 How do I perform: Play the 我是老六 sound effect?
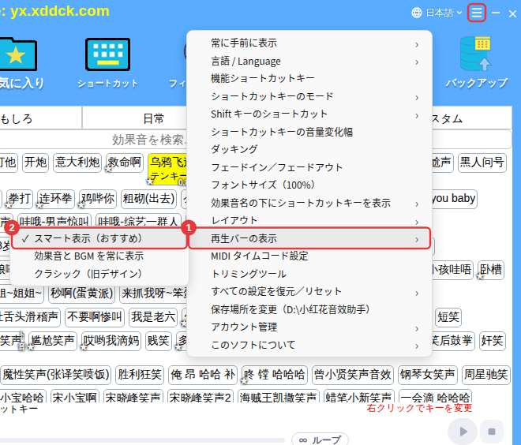153,317
